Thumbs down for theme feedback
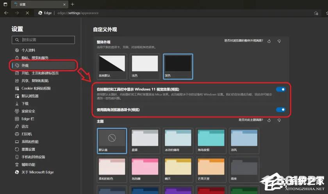Screen dimensions: 328x194 point(279,120)
